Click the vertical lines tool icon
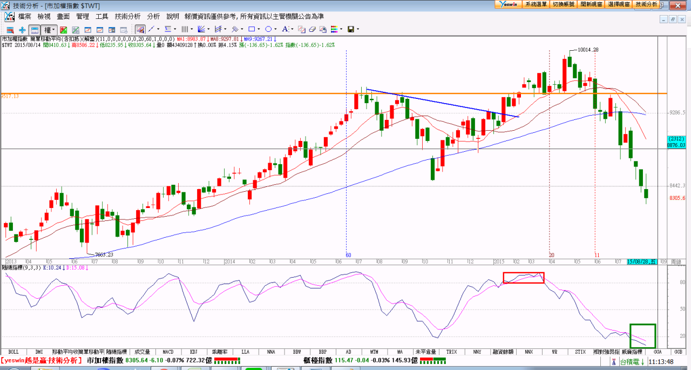This screenshot has height=370, width=691. 184,29
